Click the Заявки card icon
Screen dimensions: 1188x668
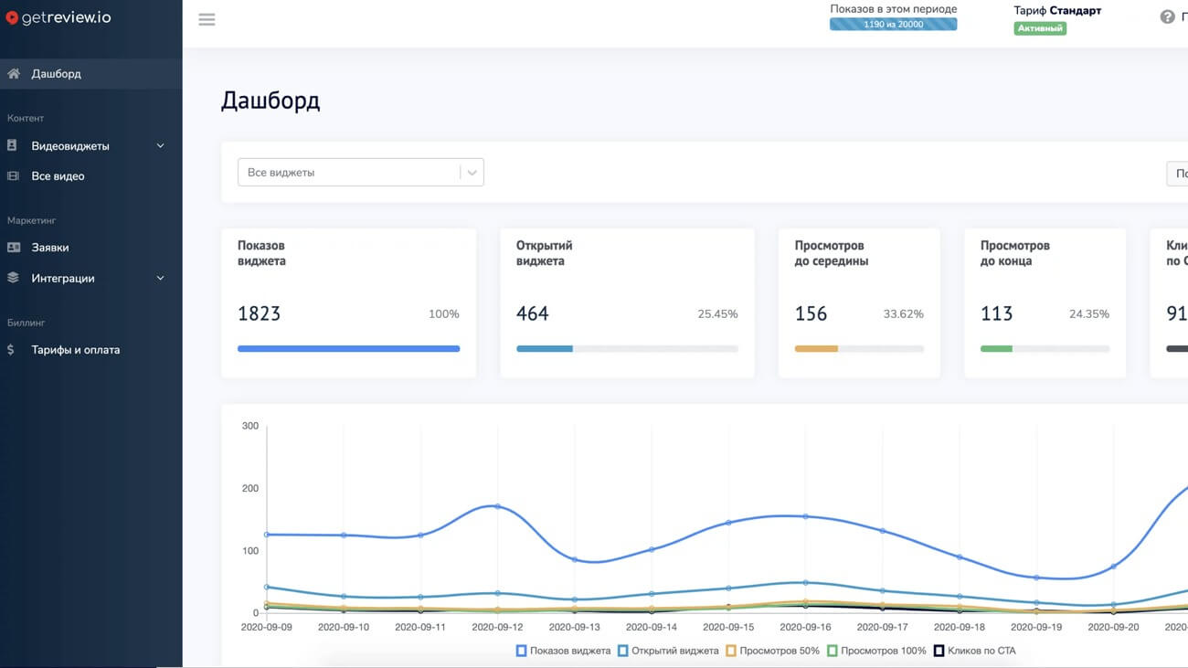click(13, 248)
